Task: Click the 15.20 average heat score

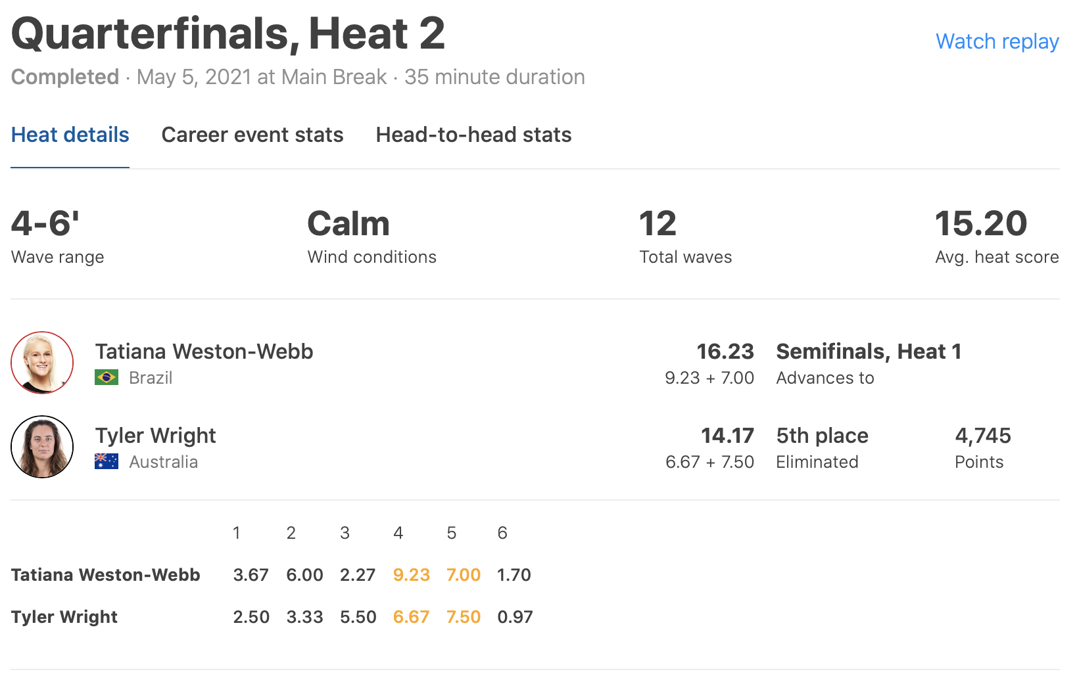Action: click(x=980, y=223)
